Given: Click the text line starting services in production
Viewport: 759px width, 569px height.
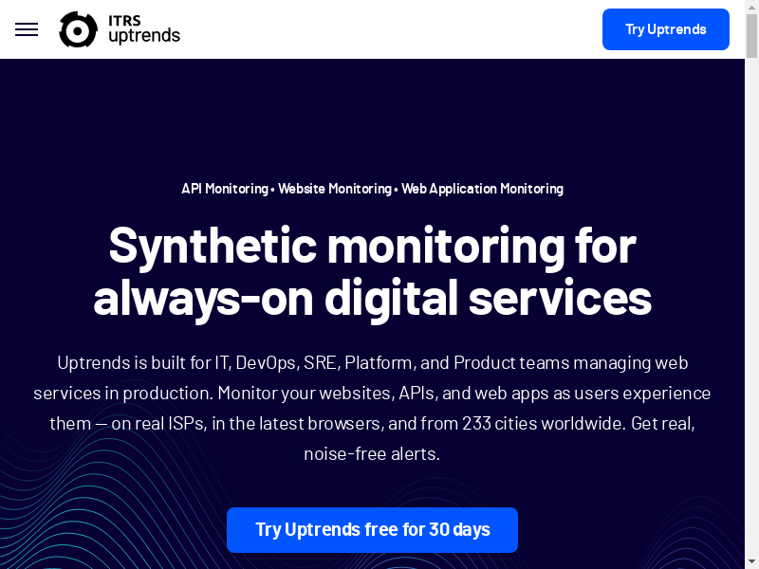Looking at the screenshot, I should [x=372, y=393].
